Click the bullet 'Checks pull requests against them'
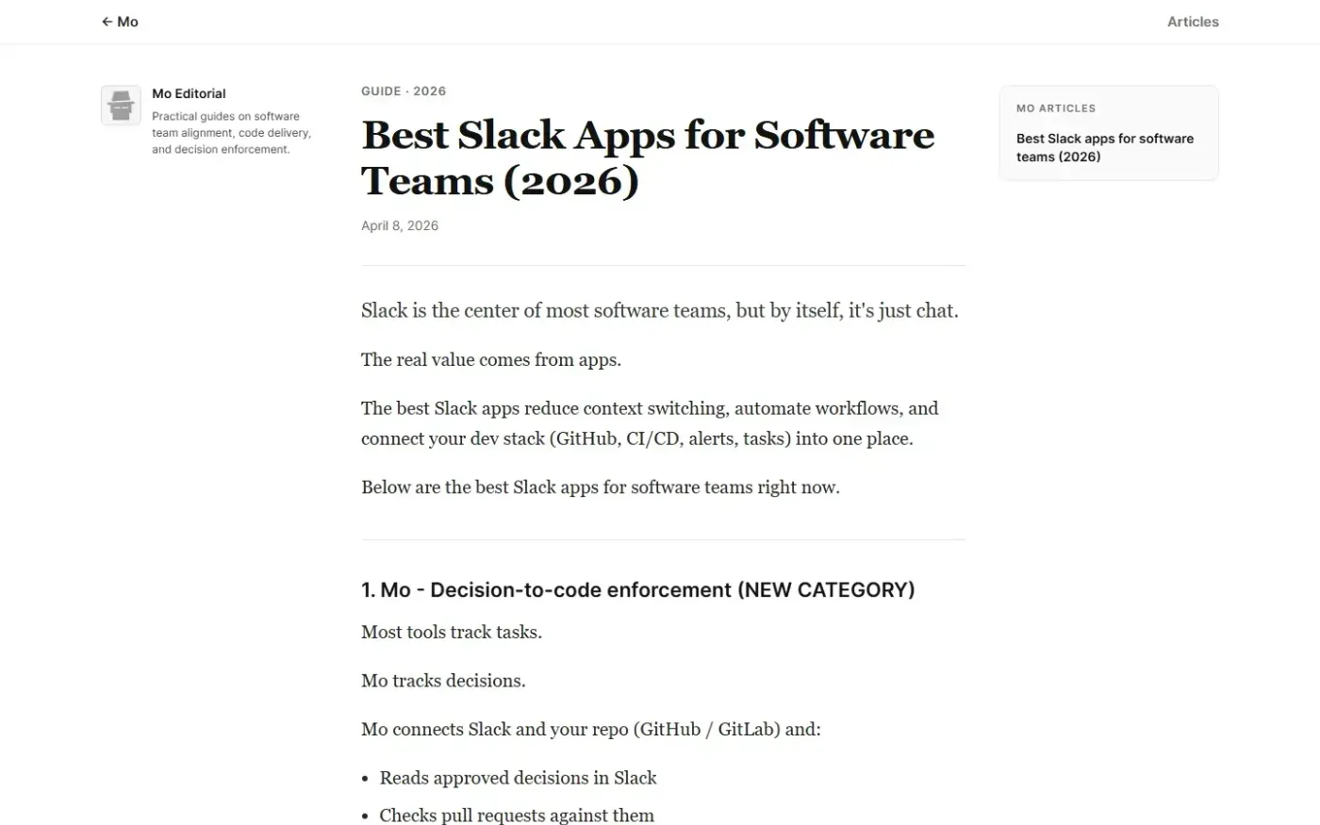This screenshot has width=1320, height=825. point(517,816)
